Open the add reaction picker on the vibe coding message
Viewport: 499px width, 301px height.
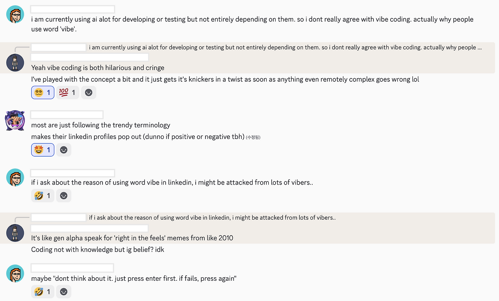[88, 92]
